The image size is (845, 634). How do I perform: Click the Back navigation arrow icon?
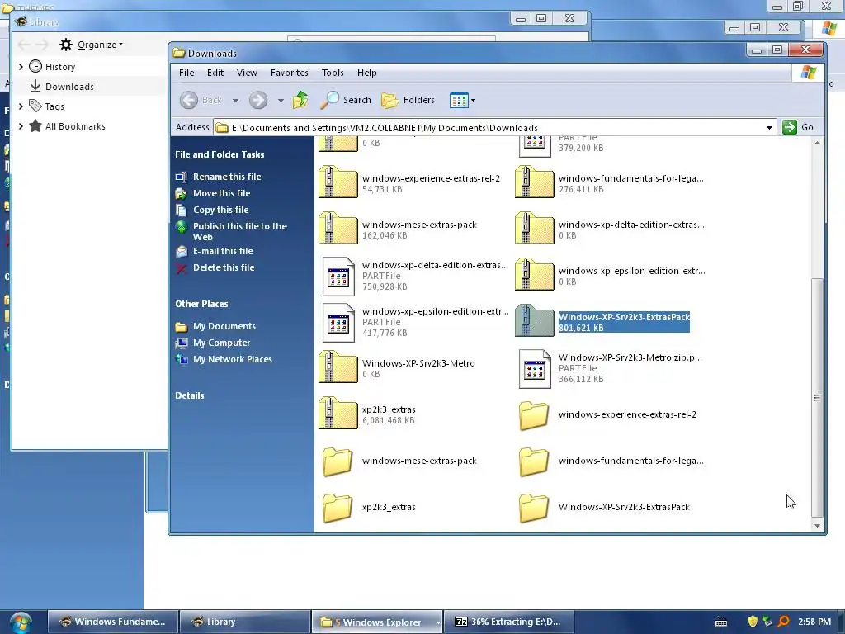[189, 100]
